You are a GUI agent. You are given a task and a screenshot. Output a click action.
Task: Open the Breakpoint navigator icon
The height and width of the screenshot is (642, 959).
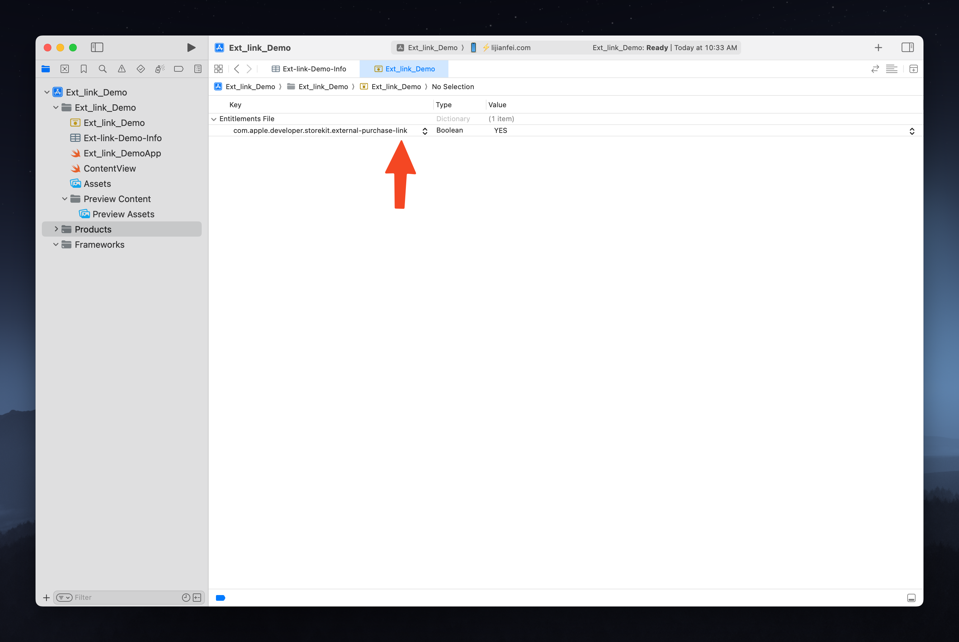(179, 69)
